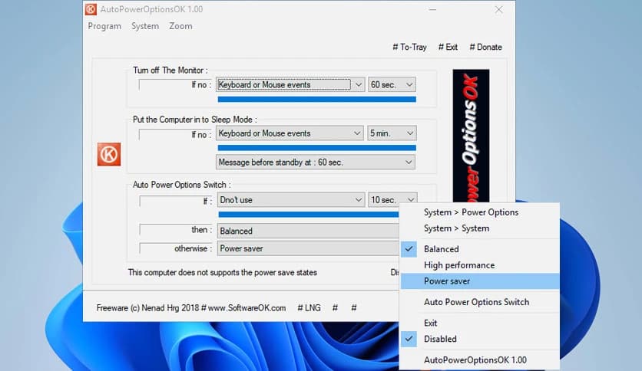
Task: Click the # To-Tray button
Action: point(409,47)
